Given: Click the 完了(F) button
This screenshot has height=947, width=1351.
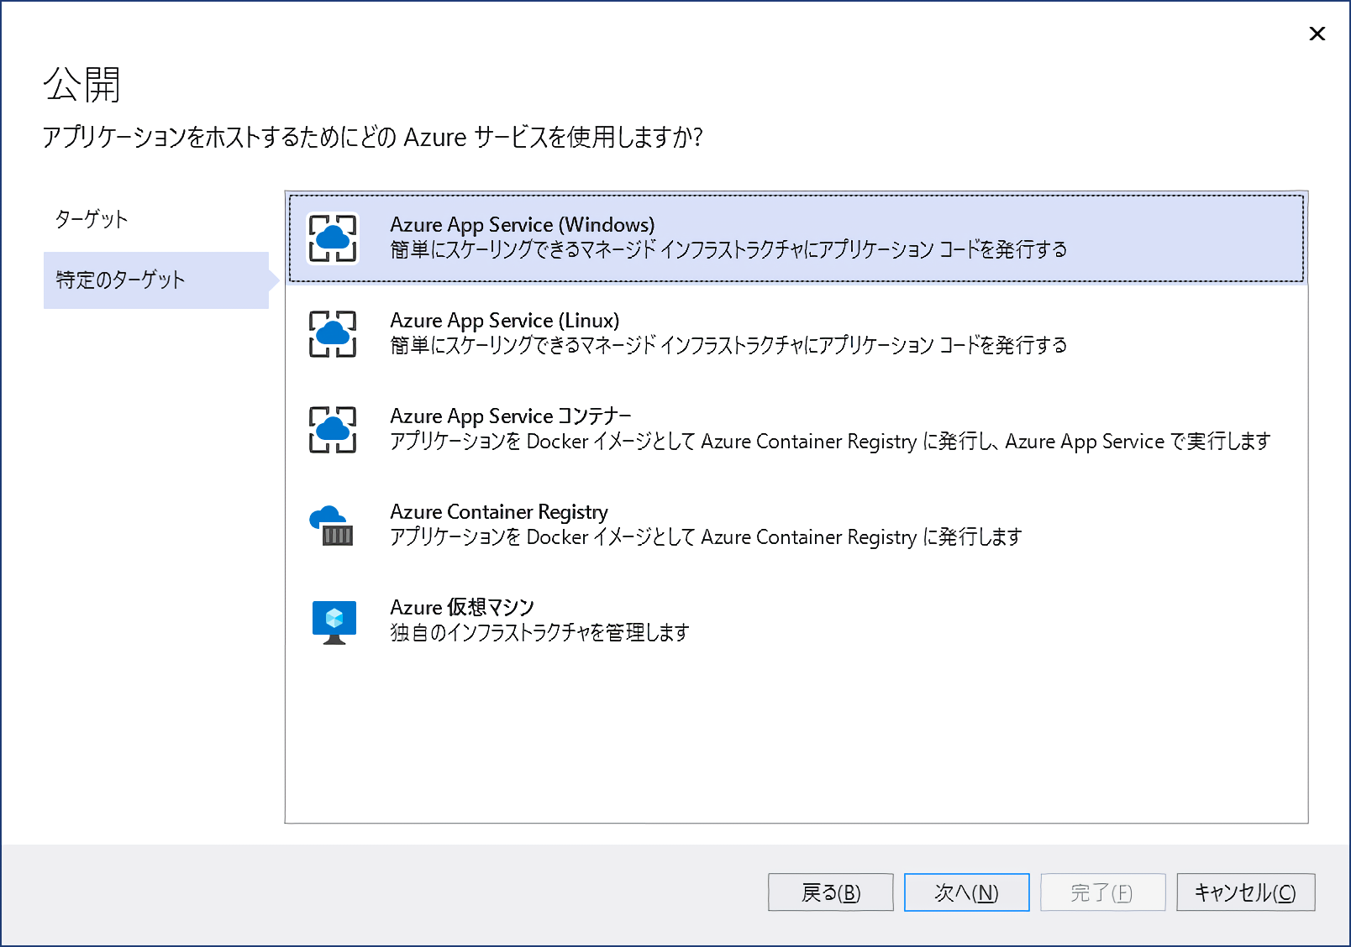Looking at the screenshot, I should [x=1102, y=892].
